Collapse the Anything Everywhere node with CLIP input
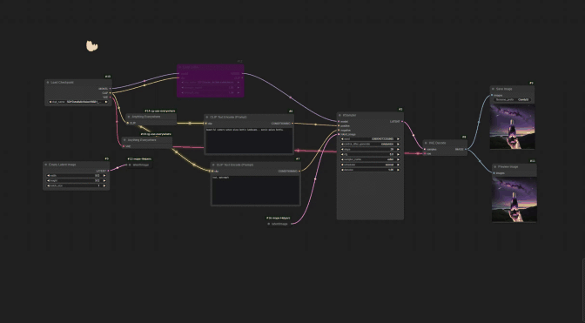The height and width of the screenshot is (323, 585). point(129,117)
